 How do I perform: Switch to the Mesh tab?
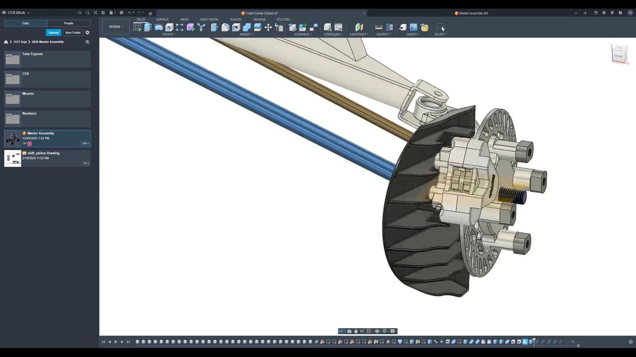pos(184,19)
